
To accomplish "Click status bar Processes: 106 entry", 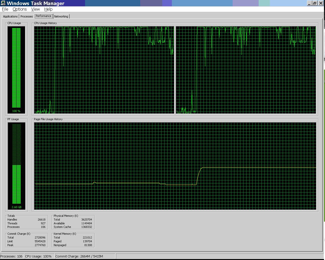I will [12, 256].
